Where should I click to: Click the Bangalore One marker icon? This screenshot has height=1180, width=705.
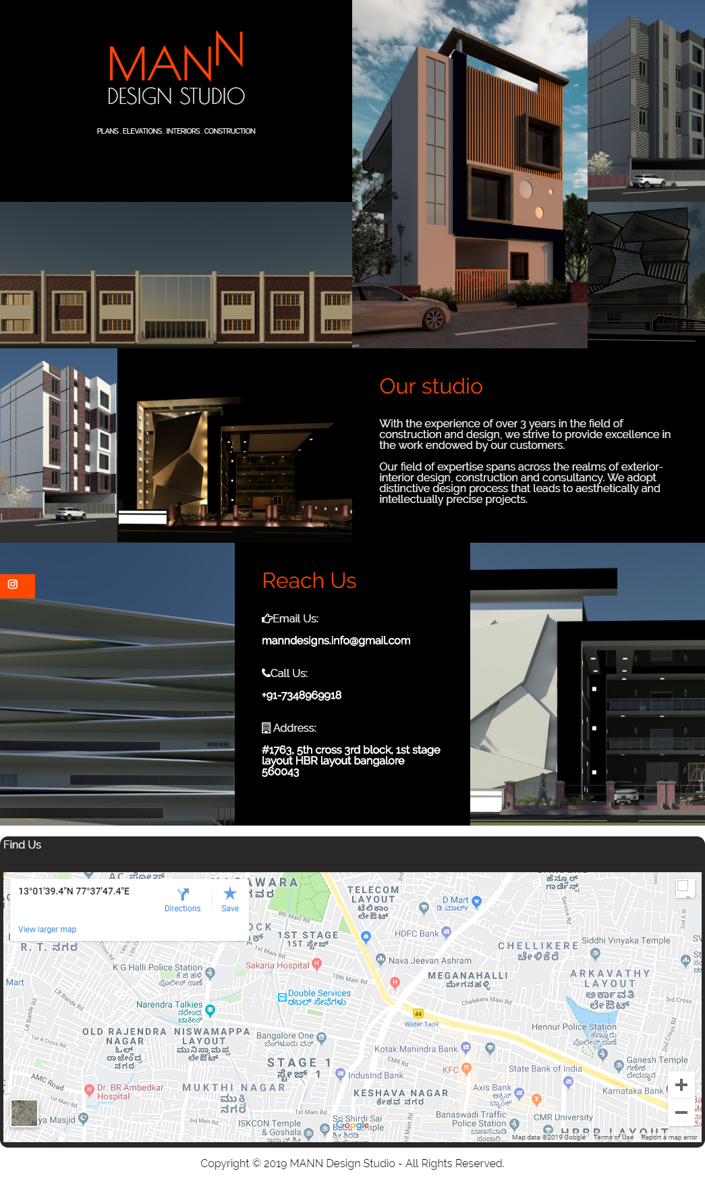(x=321, y=1038)
